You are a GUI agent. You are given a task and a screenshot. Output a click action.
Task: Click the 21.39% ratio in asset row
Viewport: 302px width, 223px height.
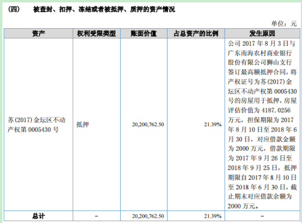pos(213,124)
